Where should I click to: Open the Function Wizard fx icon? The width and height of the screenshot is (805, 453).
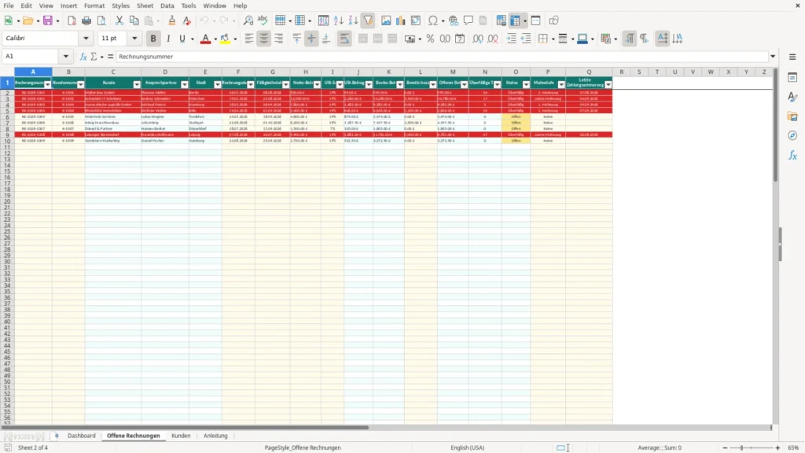point(83,57)
